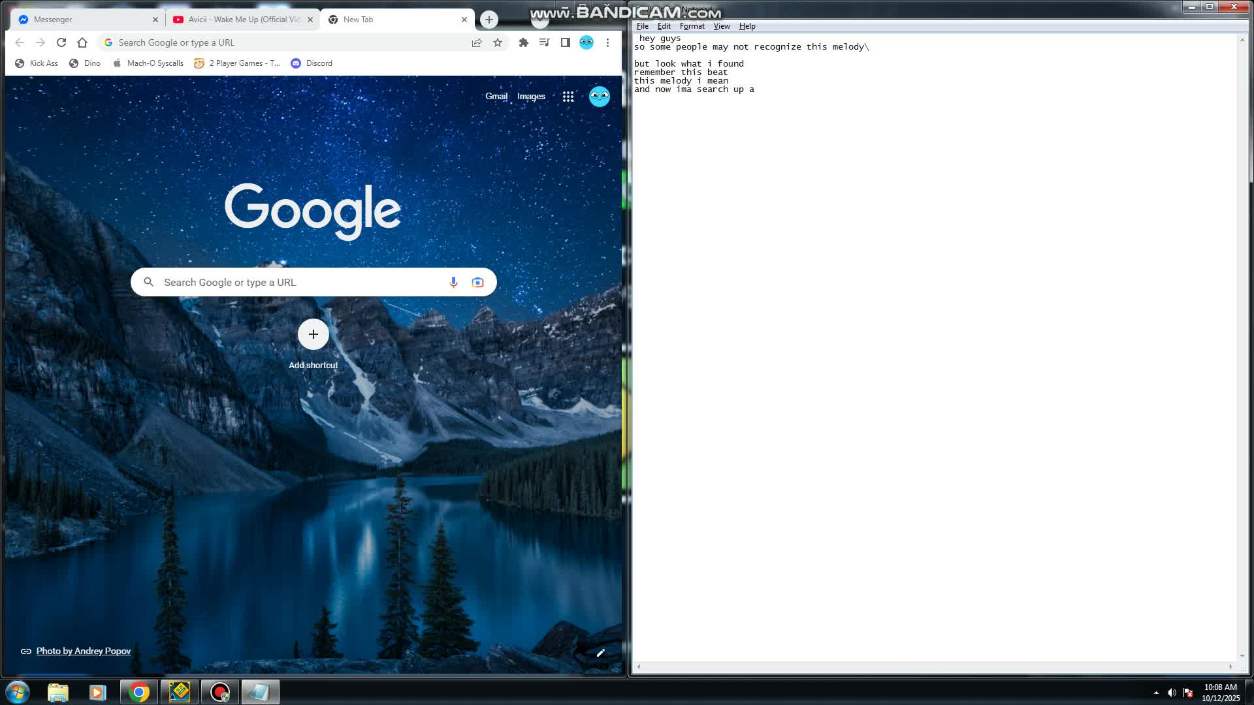
Task: Mute system volume speaker icon
Action: 1172,693
